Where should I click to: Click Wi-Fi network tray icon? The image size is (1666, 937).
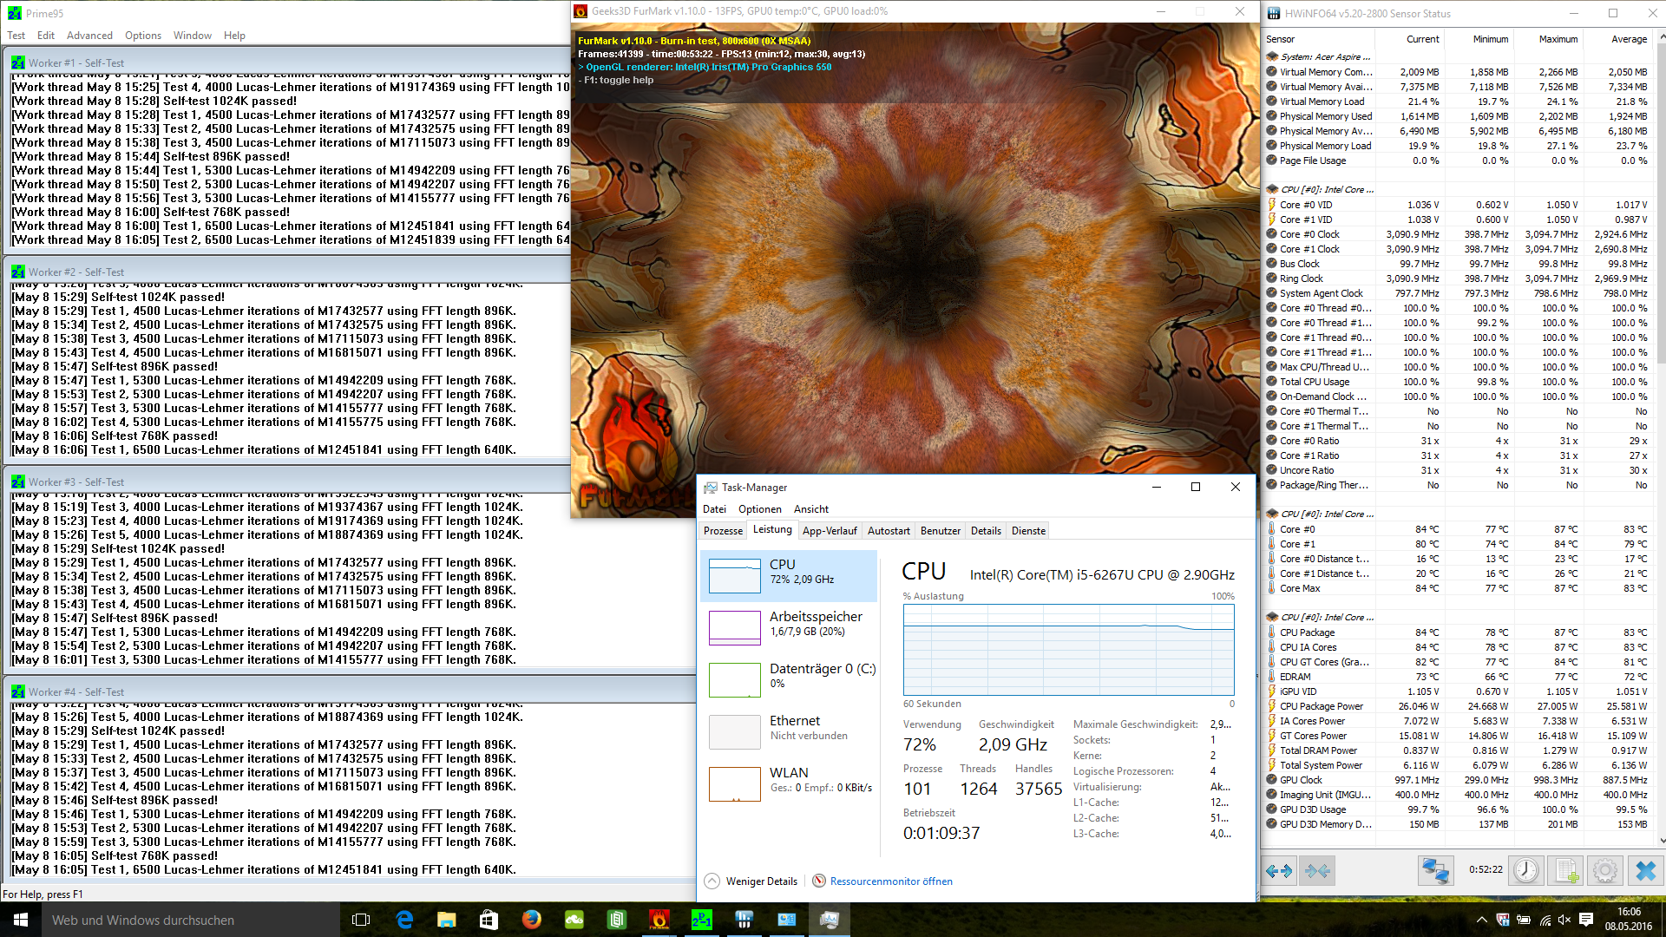coord(1545,920)
